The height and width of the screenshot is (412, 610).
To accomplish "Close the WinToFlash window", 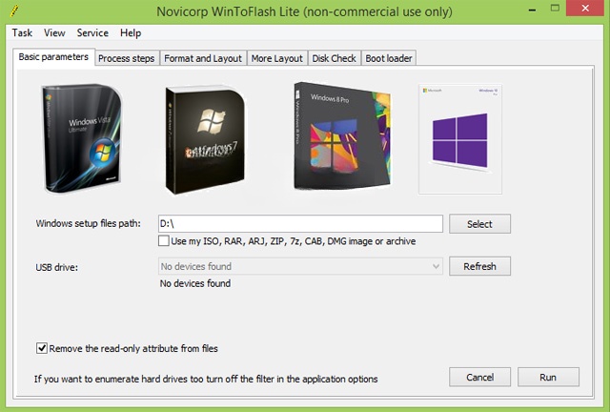I will pos(585,9).
